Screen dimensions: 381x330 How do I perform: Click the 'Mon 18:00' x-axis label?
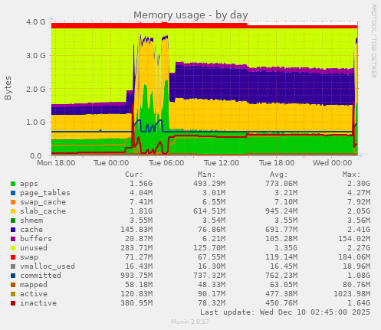coord(56,163)
